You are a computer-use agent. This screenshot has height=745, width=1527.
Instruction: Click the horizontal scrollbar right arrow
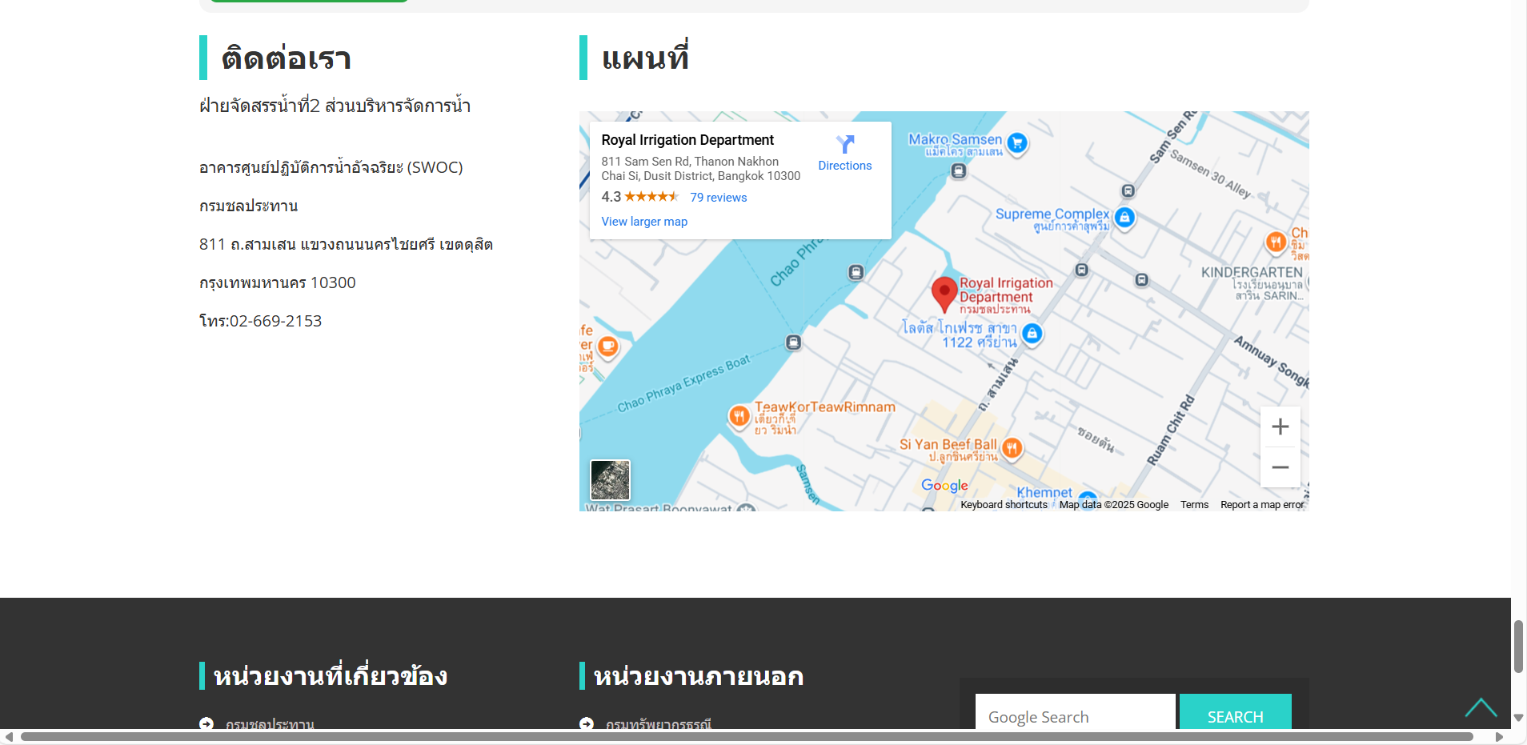[x=1499, y=737]
